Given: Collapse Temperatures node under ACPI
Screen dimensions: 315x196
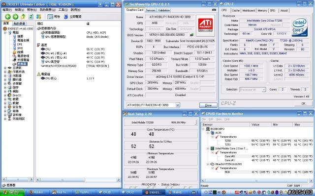Looking at the screenshot, I should (213, 137).
